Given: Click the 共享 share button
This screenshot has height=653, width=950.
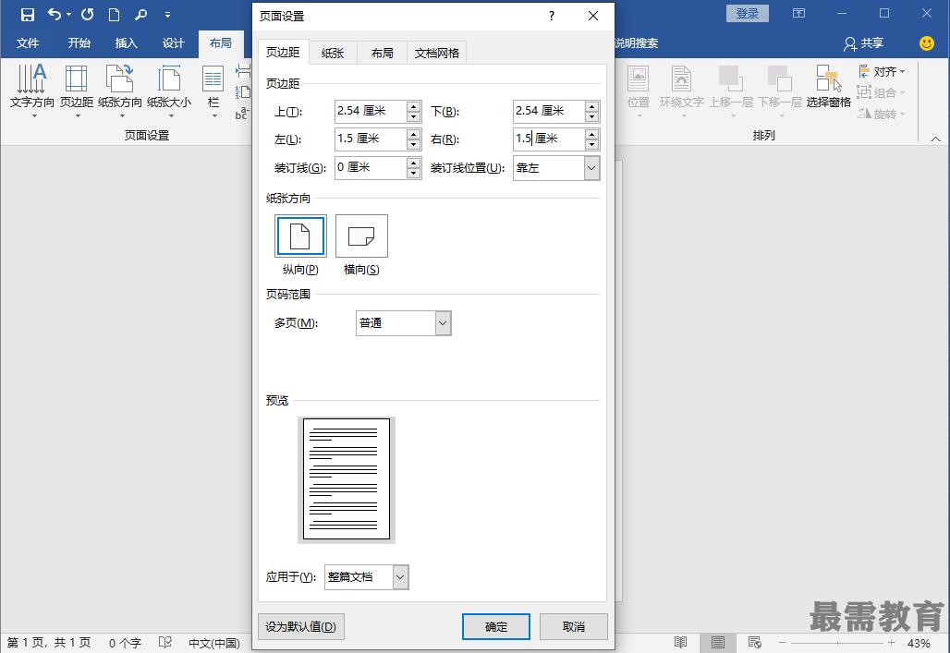Looking at the screenshot, I should (x=863, y=43).
